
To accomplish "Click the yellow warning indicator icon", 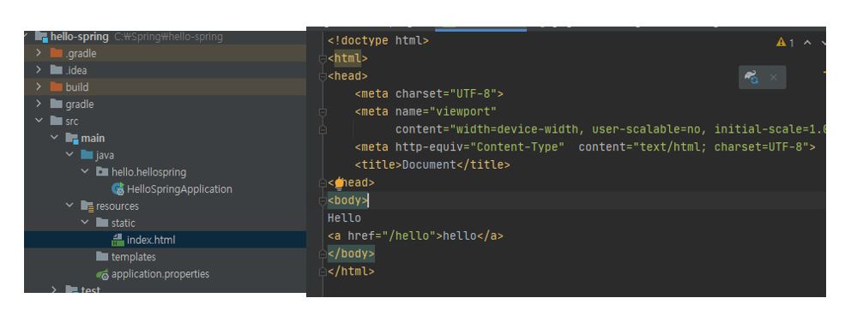I will pyautogui.click(x=782, y=42).
